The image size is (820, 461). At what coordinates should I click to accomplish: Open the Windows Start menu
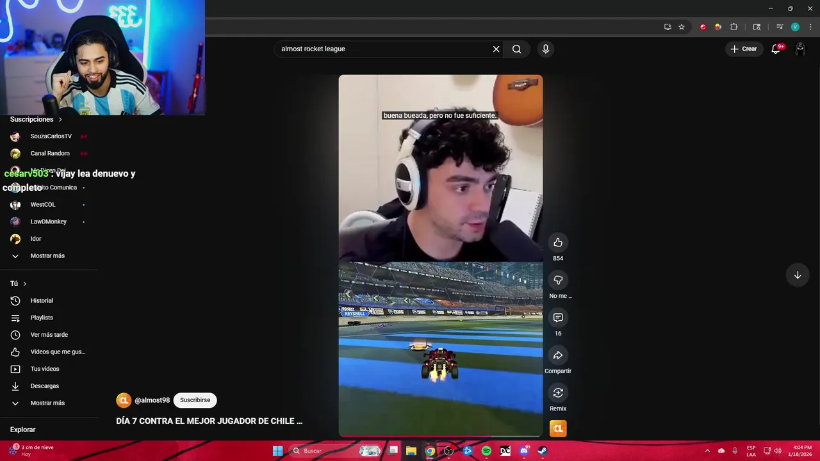pos(277,451)
